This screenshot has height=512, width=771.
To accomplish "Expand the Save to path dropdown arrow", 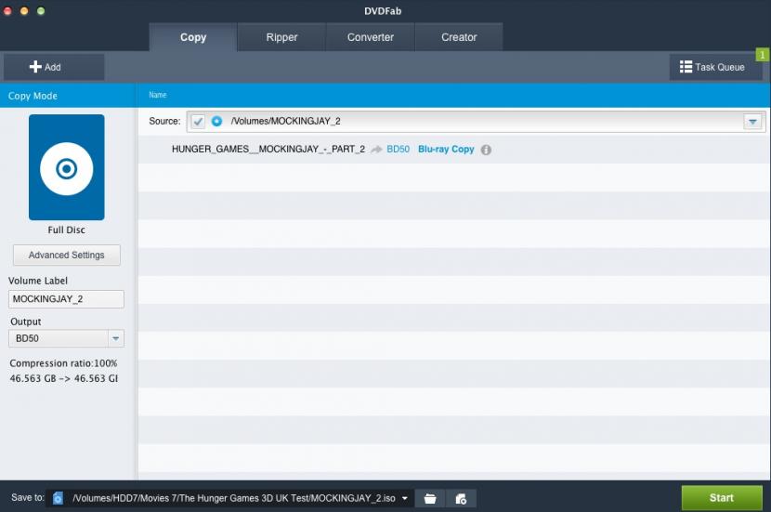I will pyautogui.click(x=406, y=499).
